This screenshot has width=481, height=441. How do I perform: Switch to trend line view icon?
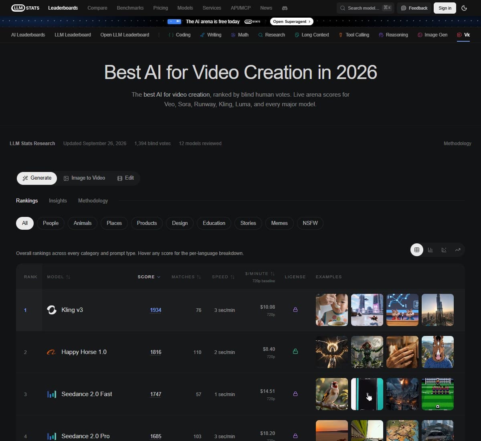point(458,250)
